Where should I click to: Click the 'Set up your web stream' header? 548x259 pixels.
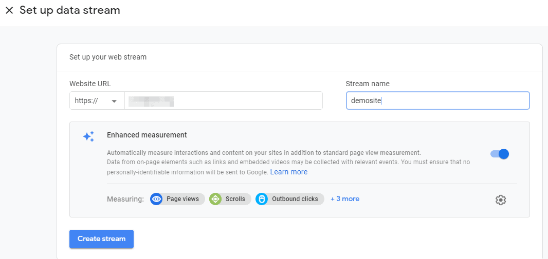108,57
